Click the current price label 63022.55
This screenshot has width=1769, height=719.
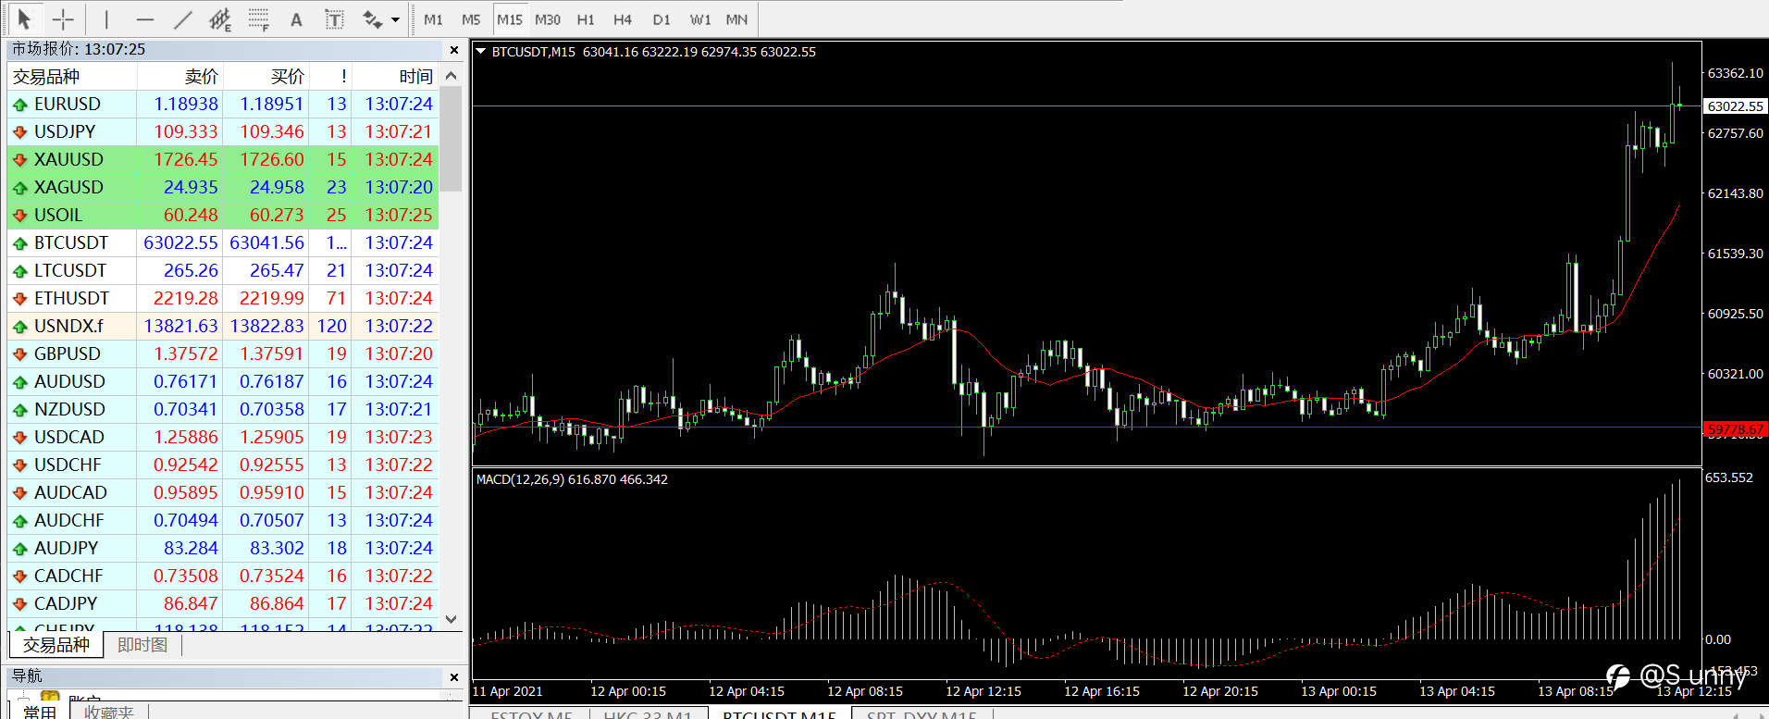click(1736, 106)
